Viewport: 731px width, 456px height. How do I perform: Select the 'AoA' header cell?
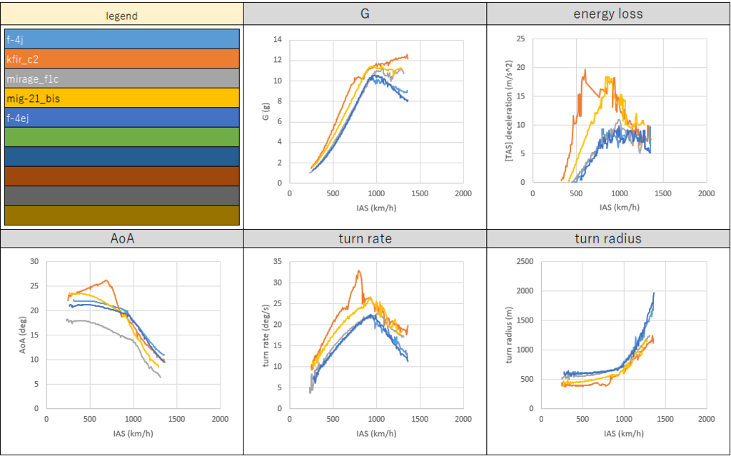[121, 238]
